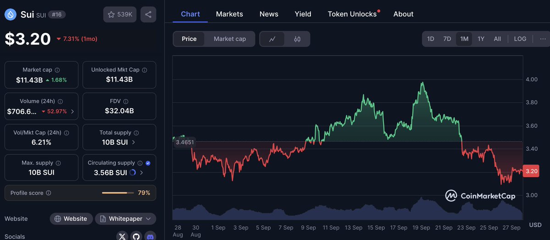Viewport: 550px width, 240px height.
Task: Open Total supply info icon
Action: [136, 133]
